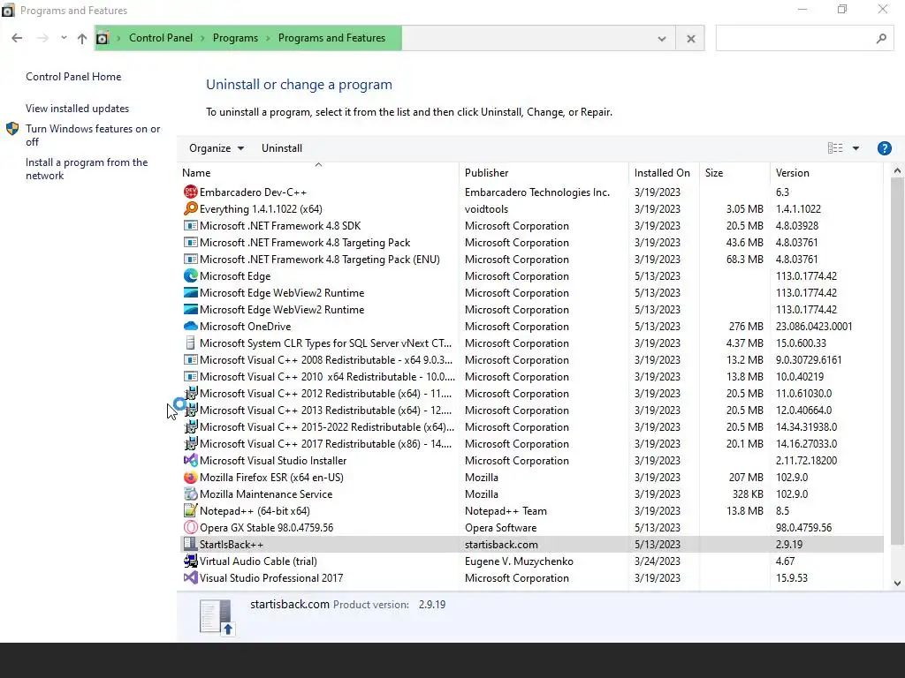Go back with the back arrow
Screen dimensions: 905x678
click(x=17, y=38)
